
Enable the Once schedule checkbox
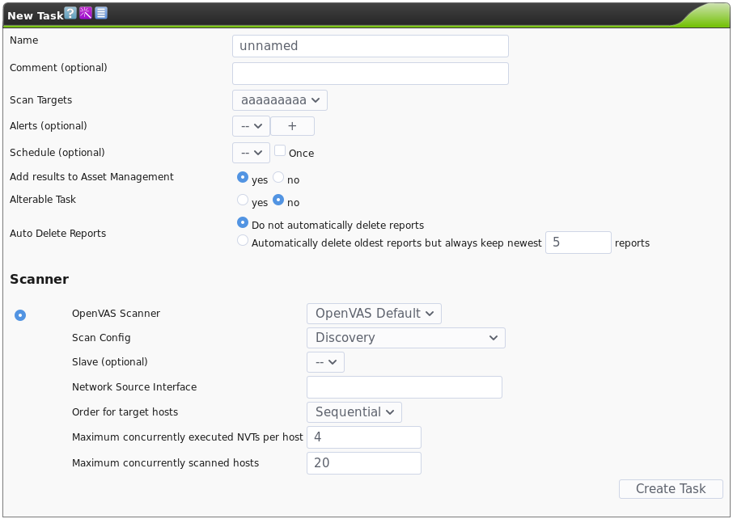280,150
